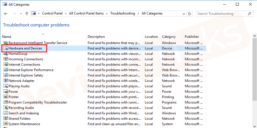This screenshot has width=257, height=128.
Task: Select the HomeGroup row name
Action: click(18, 54)
